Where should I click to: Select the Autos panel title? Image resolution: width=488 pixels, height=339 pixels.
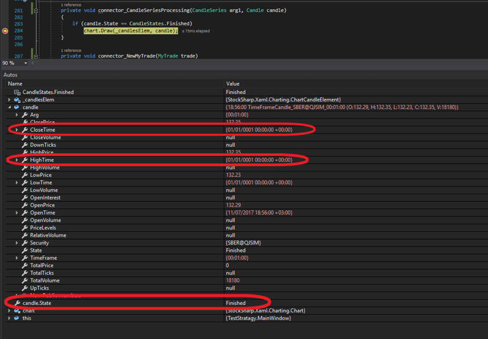click(10, 75)
